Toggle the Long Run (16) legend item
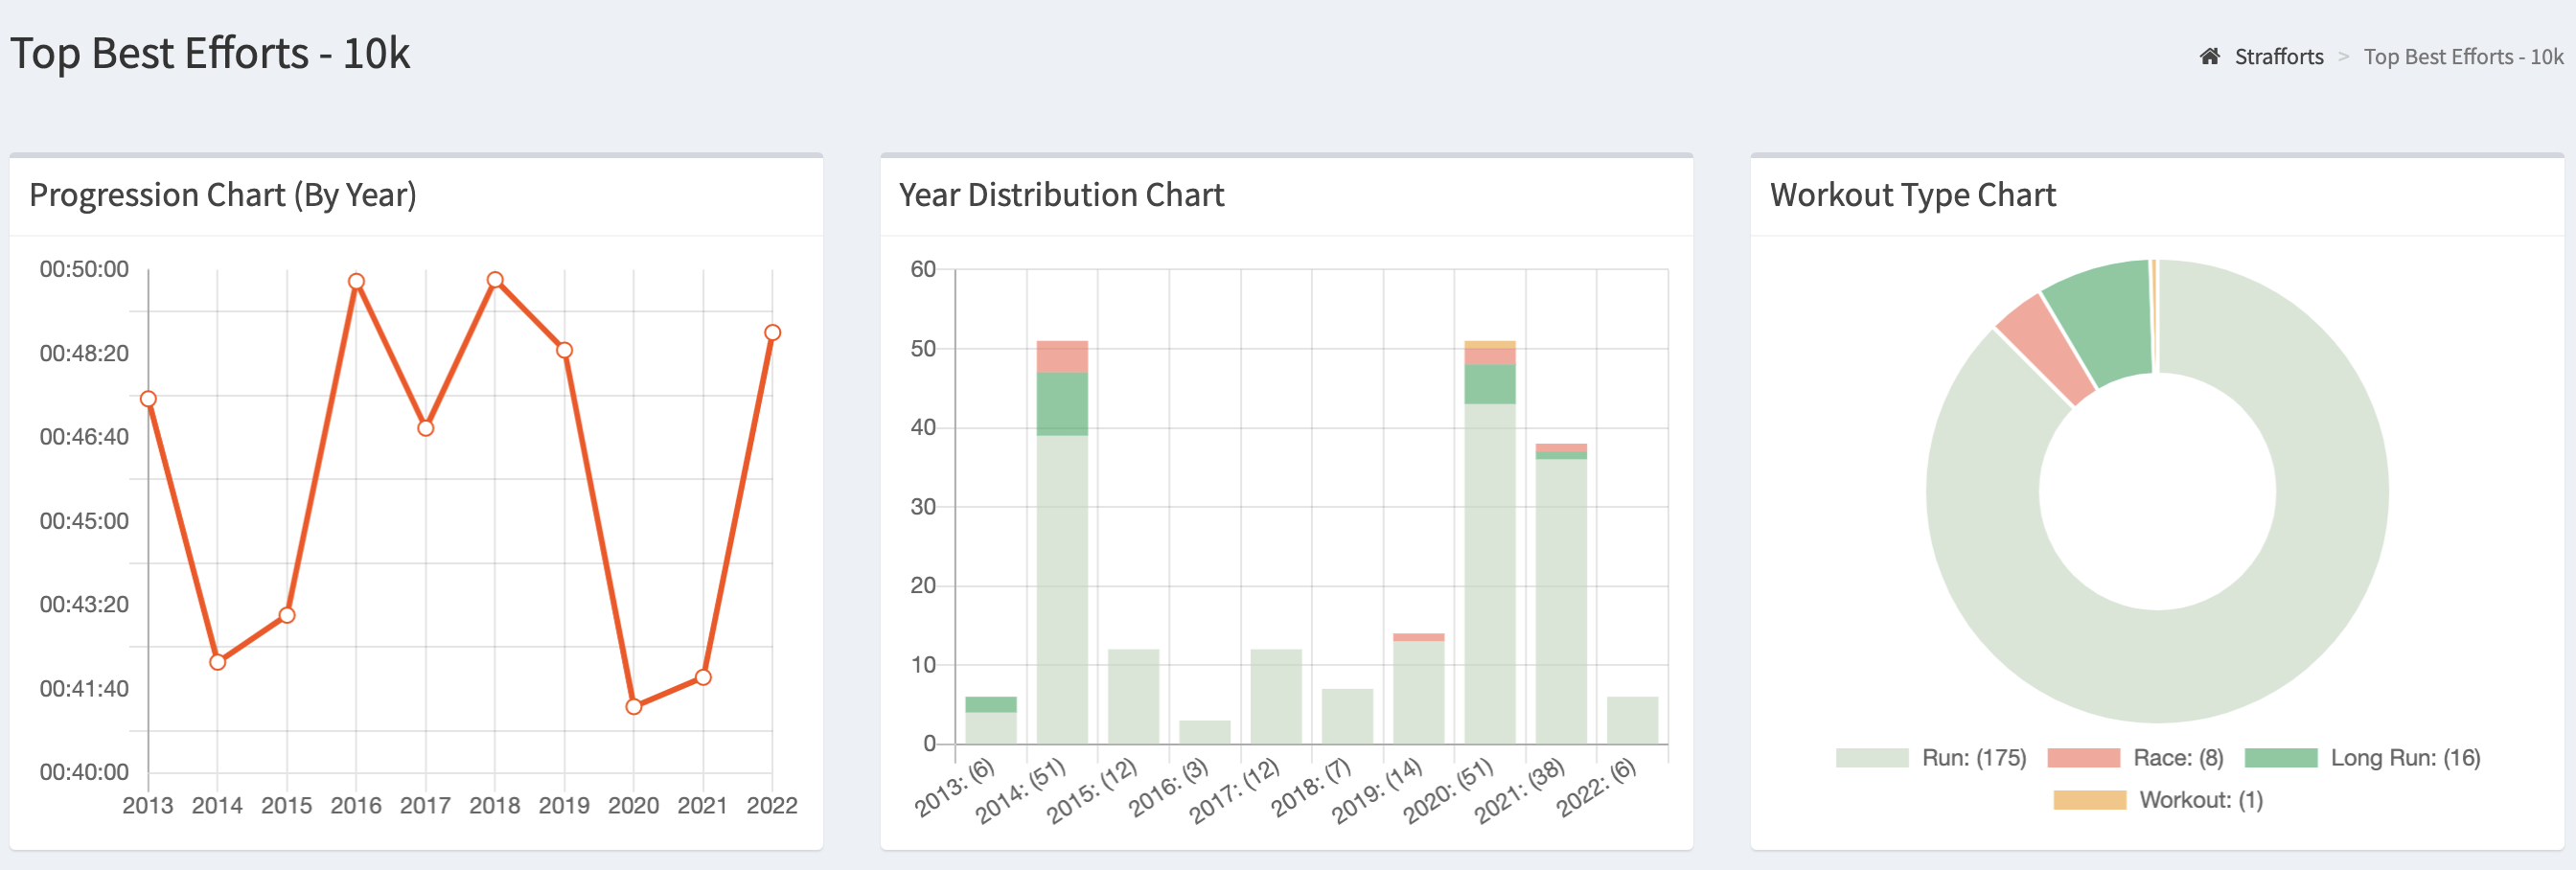Image resolution: width=2576 pixels, height=870 pixels. click(2362, 757)
